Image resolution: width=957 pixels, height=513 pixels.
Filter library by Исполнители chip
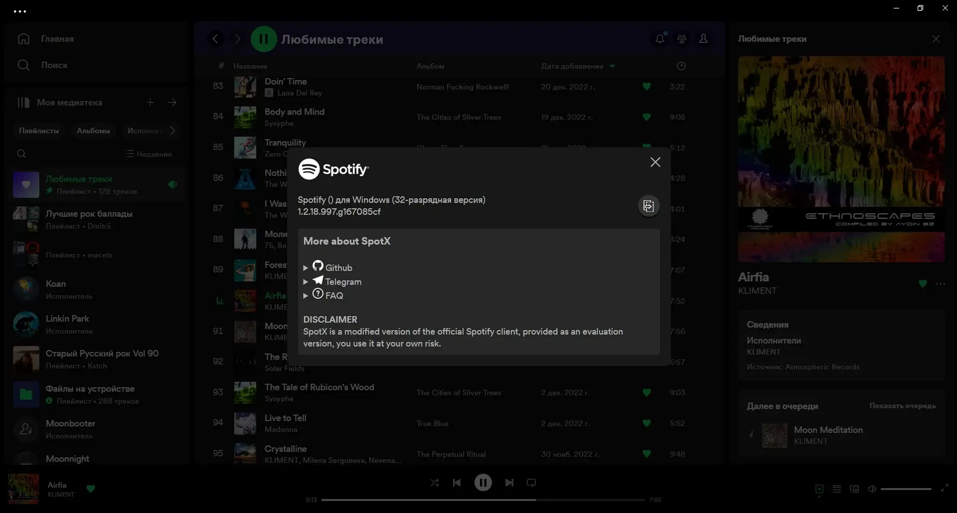[x=145, y=130]
